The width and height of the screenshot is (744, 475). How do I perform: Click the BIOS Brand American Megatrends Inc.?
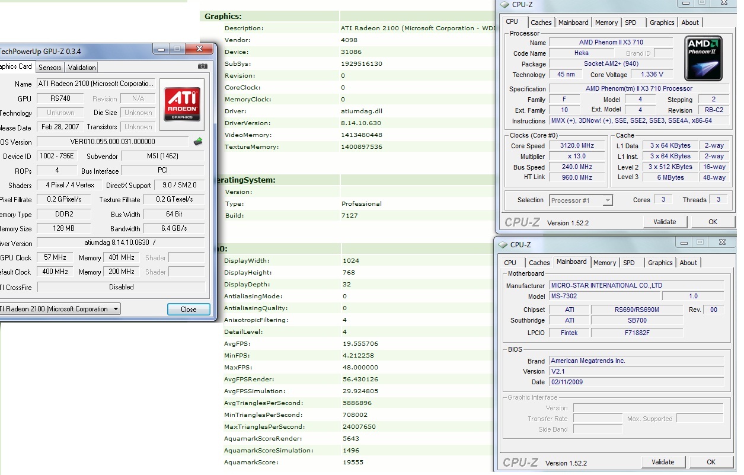(636, 361)
